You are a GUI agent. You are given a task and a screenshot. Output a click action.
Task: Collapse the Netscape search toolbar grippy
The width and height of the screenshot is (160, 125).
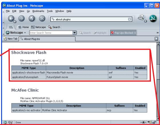point(3,33)
